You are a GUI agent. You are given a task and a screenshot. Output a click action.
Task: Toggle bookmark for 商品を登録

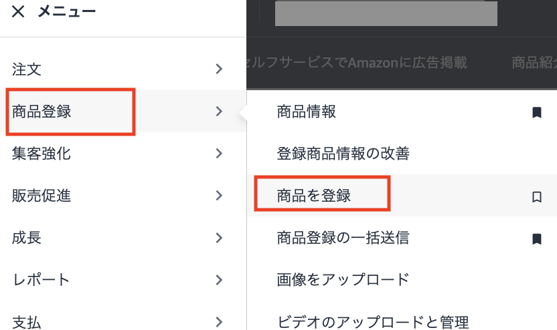[x=536, y=196]
